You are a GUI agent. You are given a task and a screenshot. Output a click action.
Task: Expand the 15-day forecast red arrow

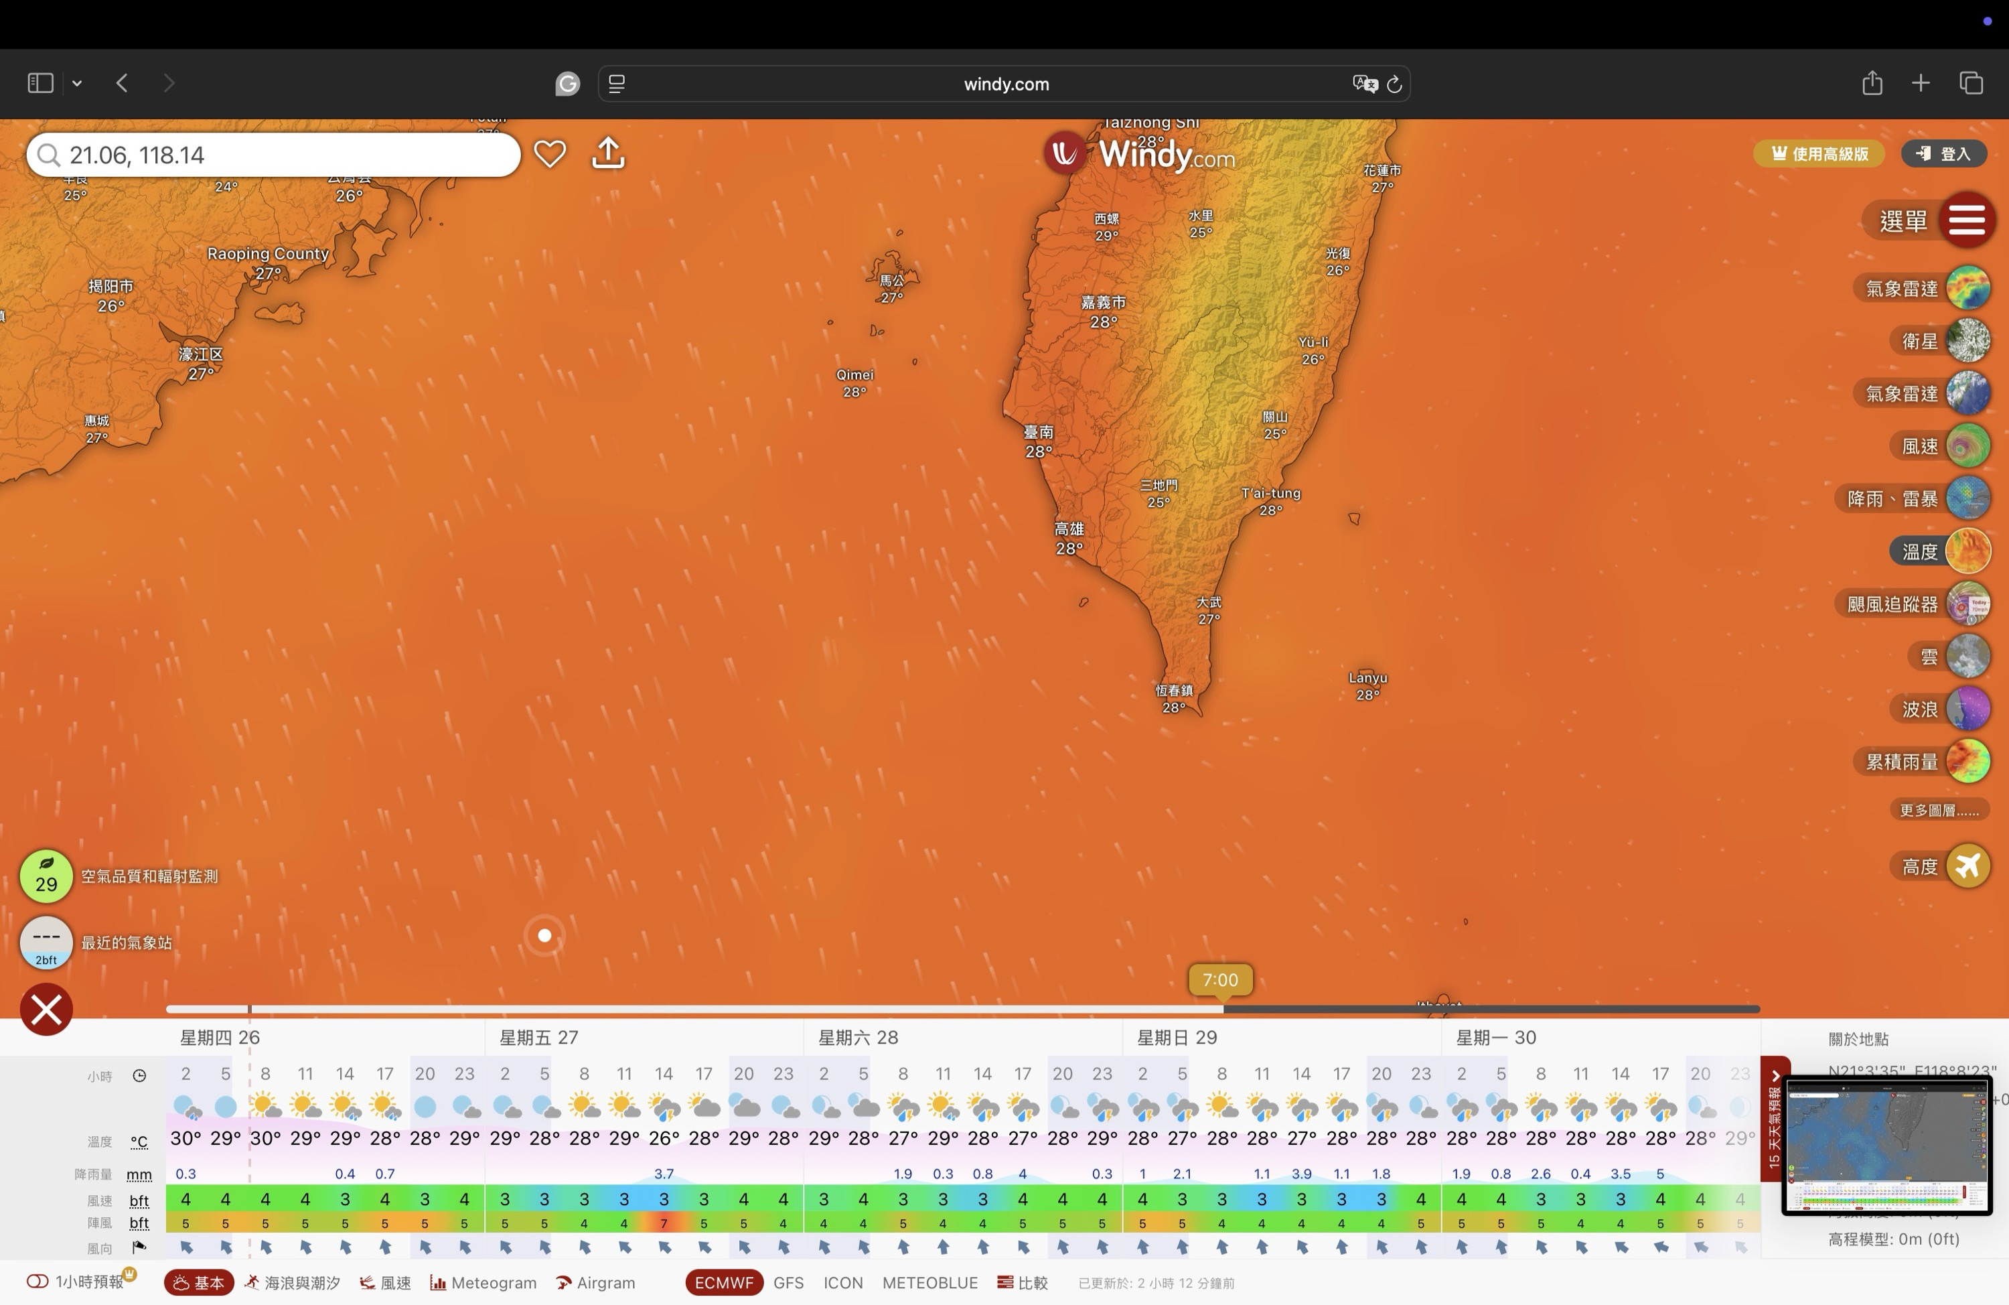point(1775,1076)
